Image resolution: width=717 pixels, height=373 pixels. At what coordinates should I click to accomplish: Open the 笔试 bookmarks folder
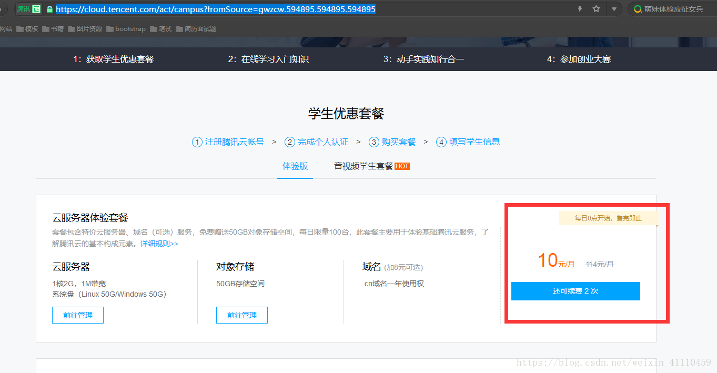(161, 29)
